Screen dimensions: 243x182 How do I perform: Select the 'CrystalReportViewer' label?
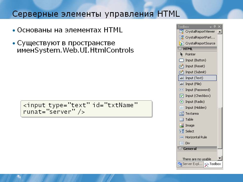[x=200, y=32]
